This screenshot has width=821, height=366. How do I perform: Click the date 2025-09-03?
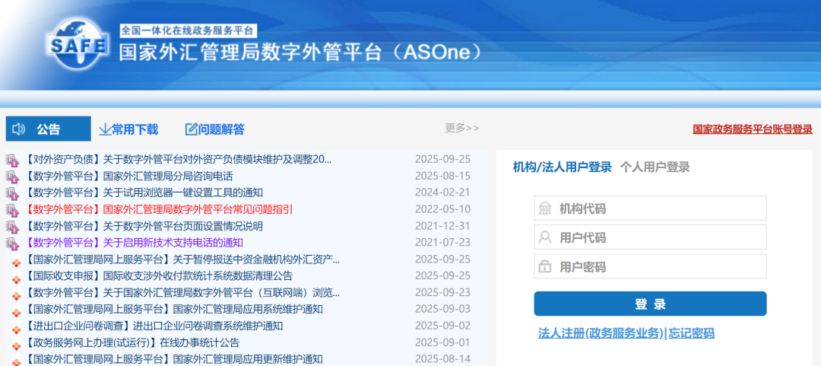[442, 310]
